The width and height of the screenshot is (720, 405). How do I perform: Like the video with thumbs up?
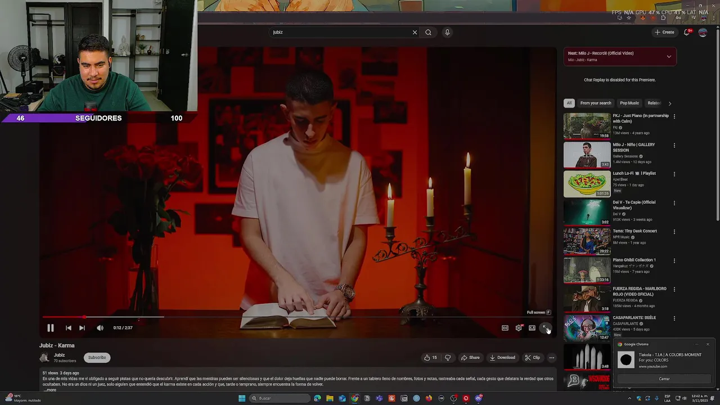click(430, 358)
